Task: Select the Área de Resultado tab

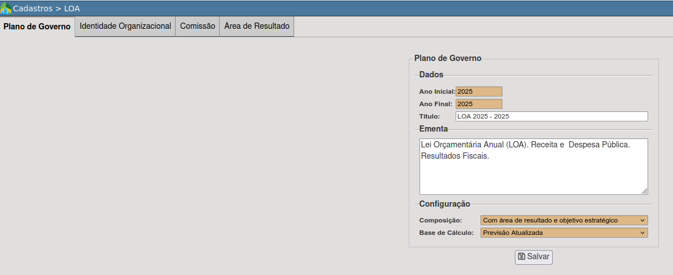Action: point(257,26)
